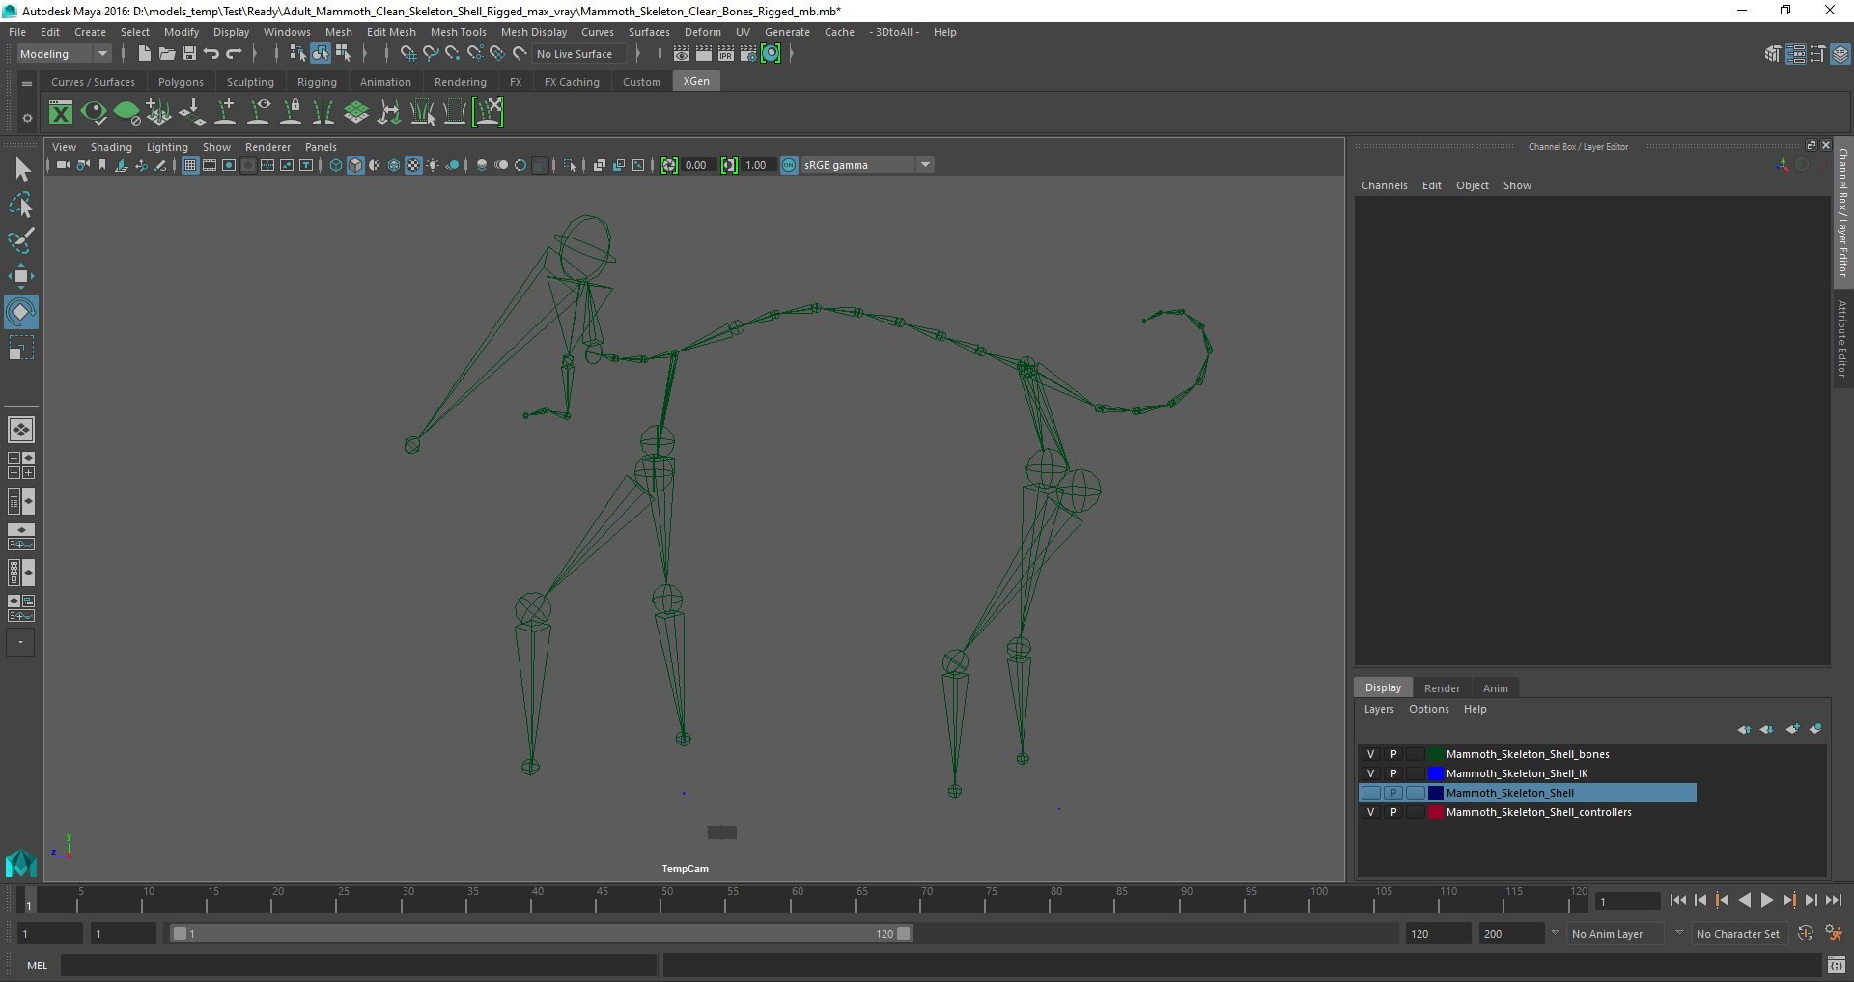This screenshot has width=1854, height=982.
Task: Click the MEL command input line
Action: [359, 965]
